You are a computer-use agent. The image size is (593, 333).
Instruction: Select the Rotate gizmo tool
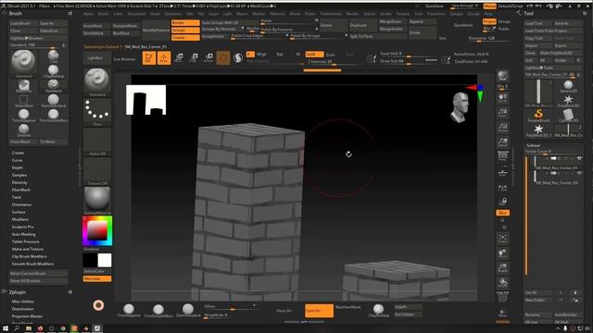(x=208, y=57)
